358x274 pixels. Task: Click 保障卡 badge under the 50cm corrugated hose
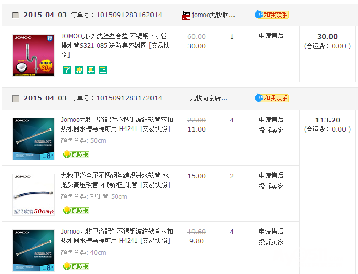point(76,154)
